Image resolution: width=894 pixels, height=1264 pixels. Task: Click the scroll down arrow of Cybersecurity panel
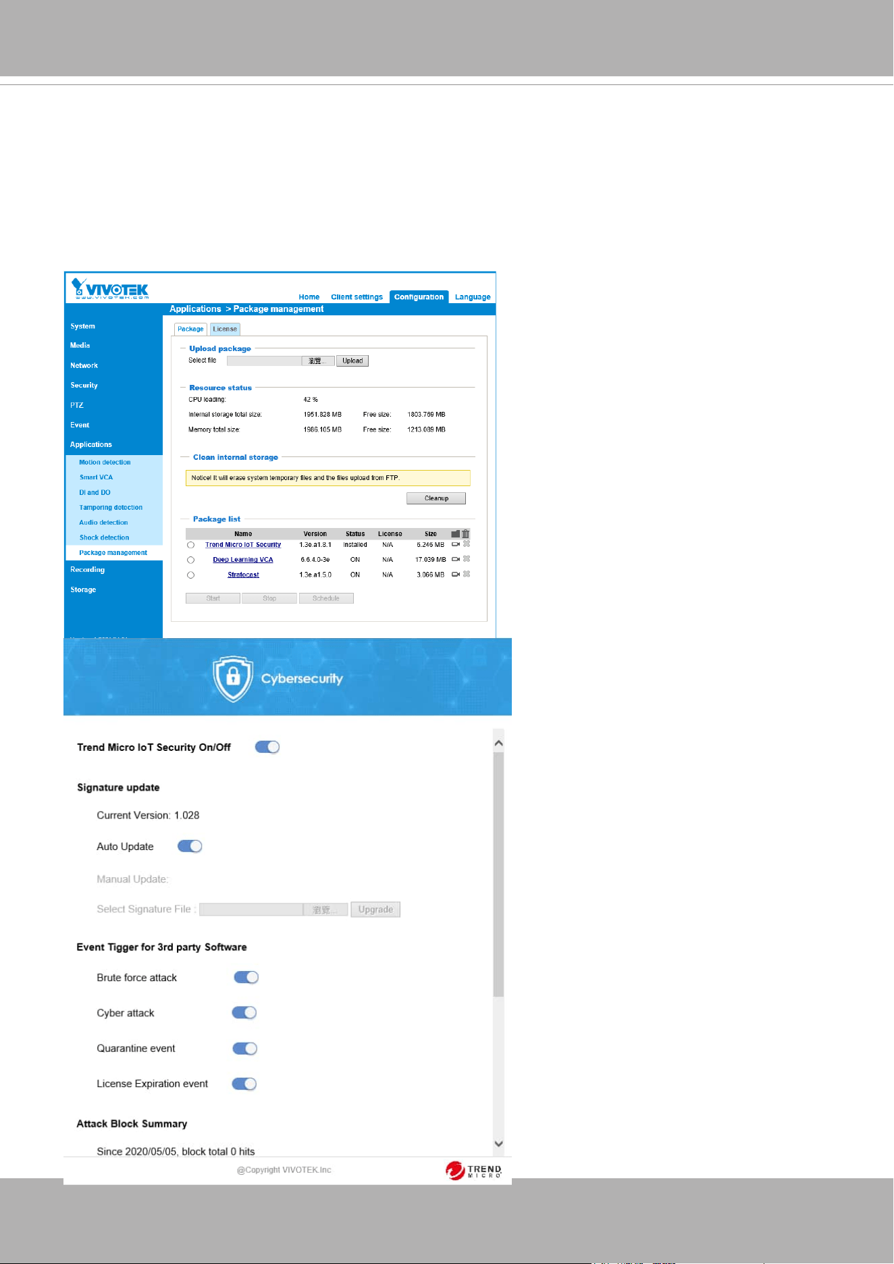click(x=499, y=1144)
